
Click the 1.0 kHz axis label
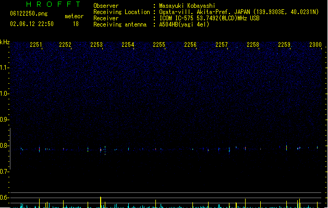[4, 94]
